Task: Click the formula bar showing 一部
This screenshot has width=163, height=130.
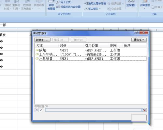Action: [81, 25]
